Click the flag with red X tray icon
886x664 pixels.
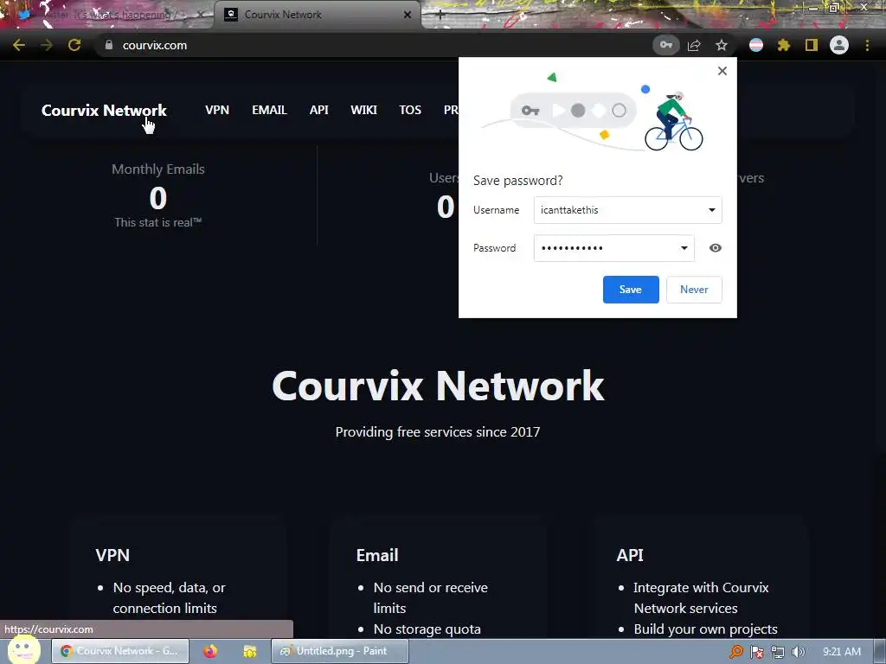[756, 652]
